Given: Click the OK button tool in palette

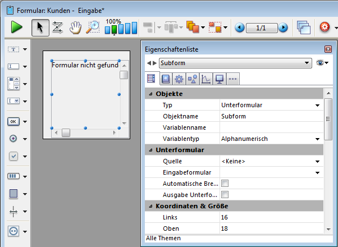Looking at the screenshot, I should (13, 121).
